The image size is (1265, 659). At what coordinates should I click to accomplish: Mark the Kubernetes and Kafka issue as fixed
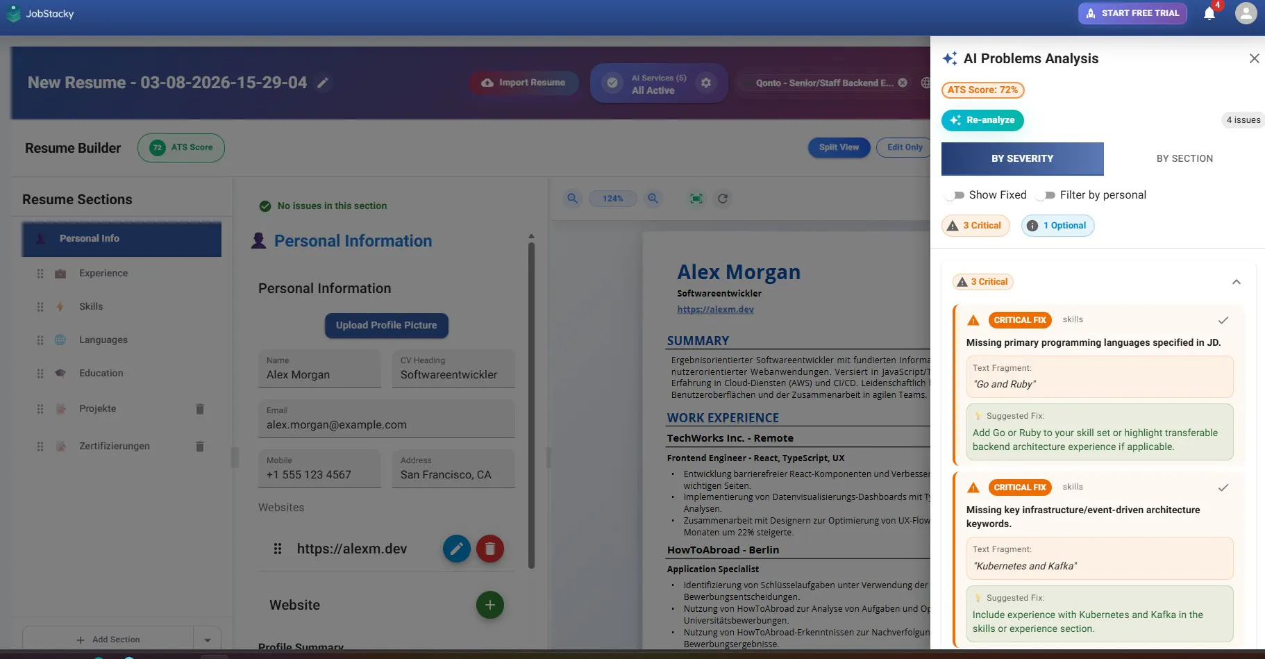pos(1223,487)
